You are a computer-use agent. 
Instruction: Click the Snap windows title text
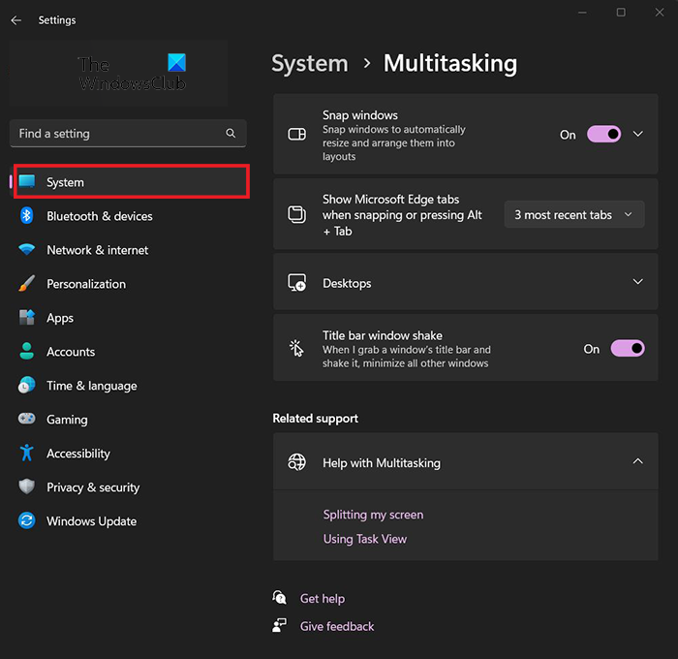click(359, 115)
